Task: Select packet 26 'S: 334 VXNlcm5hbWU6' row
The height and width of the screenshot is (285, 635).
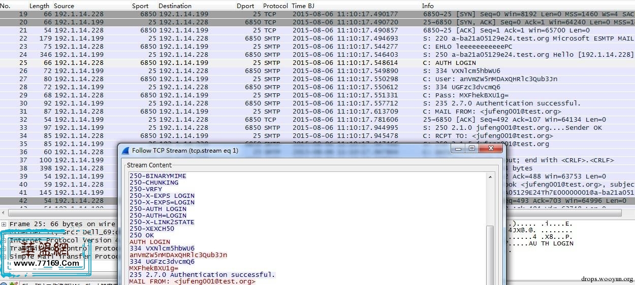Action: click(x=317, y=71)
